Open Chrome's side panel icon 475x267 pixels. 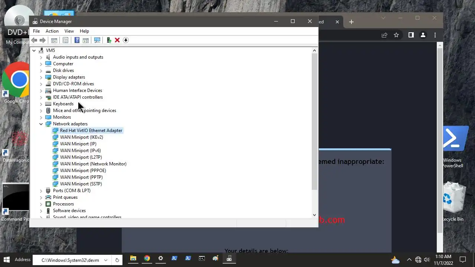pos(411,35)
